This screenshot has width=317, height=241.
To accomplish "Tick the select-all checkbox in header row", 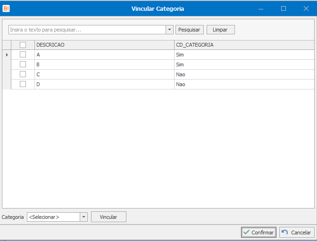I will (23, 45).
